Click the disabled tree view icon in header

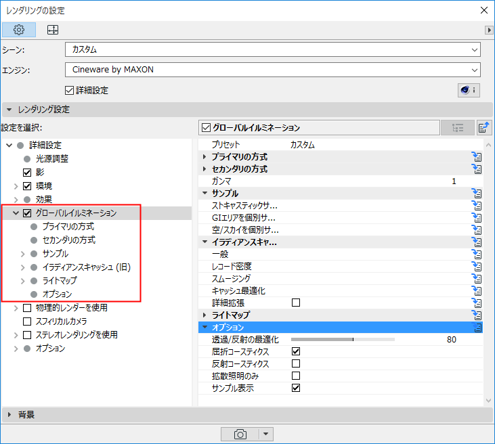(458, 127)
